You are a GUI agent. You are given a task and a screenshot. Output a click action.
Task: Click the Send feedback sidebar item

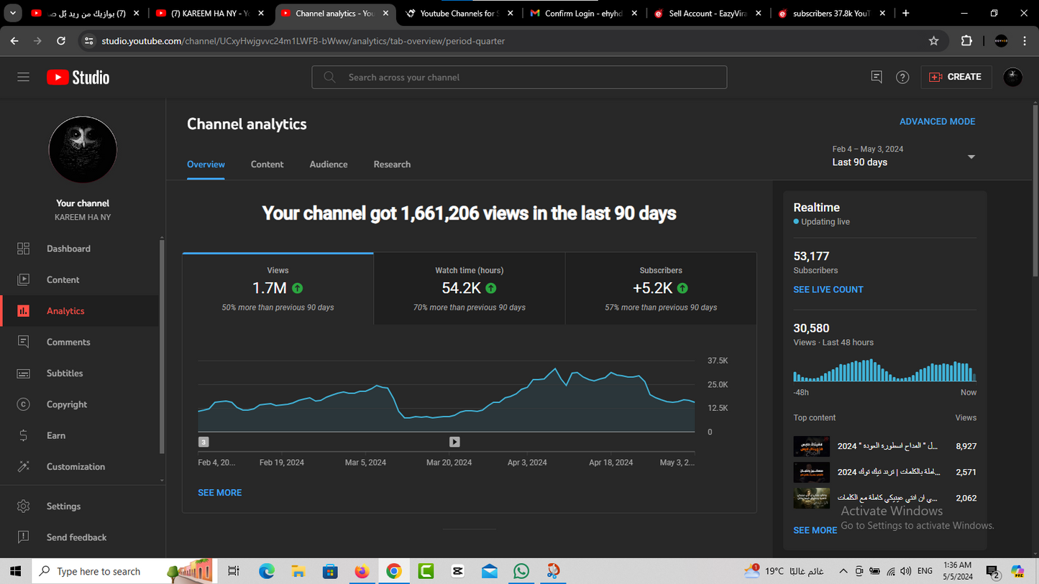pyautogui.click(x=76, y=537)
